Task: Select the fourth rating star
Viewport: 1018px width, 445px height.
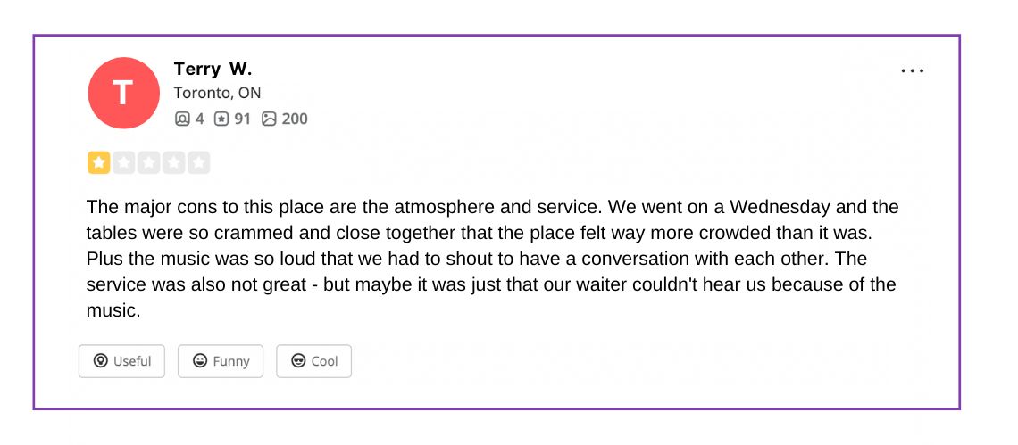Action: click(173, 163)
